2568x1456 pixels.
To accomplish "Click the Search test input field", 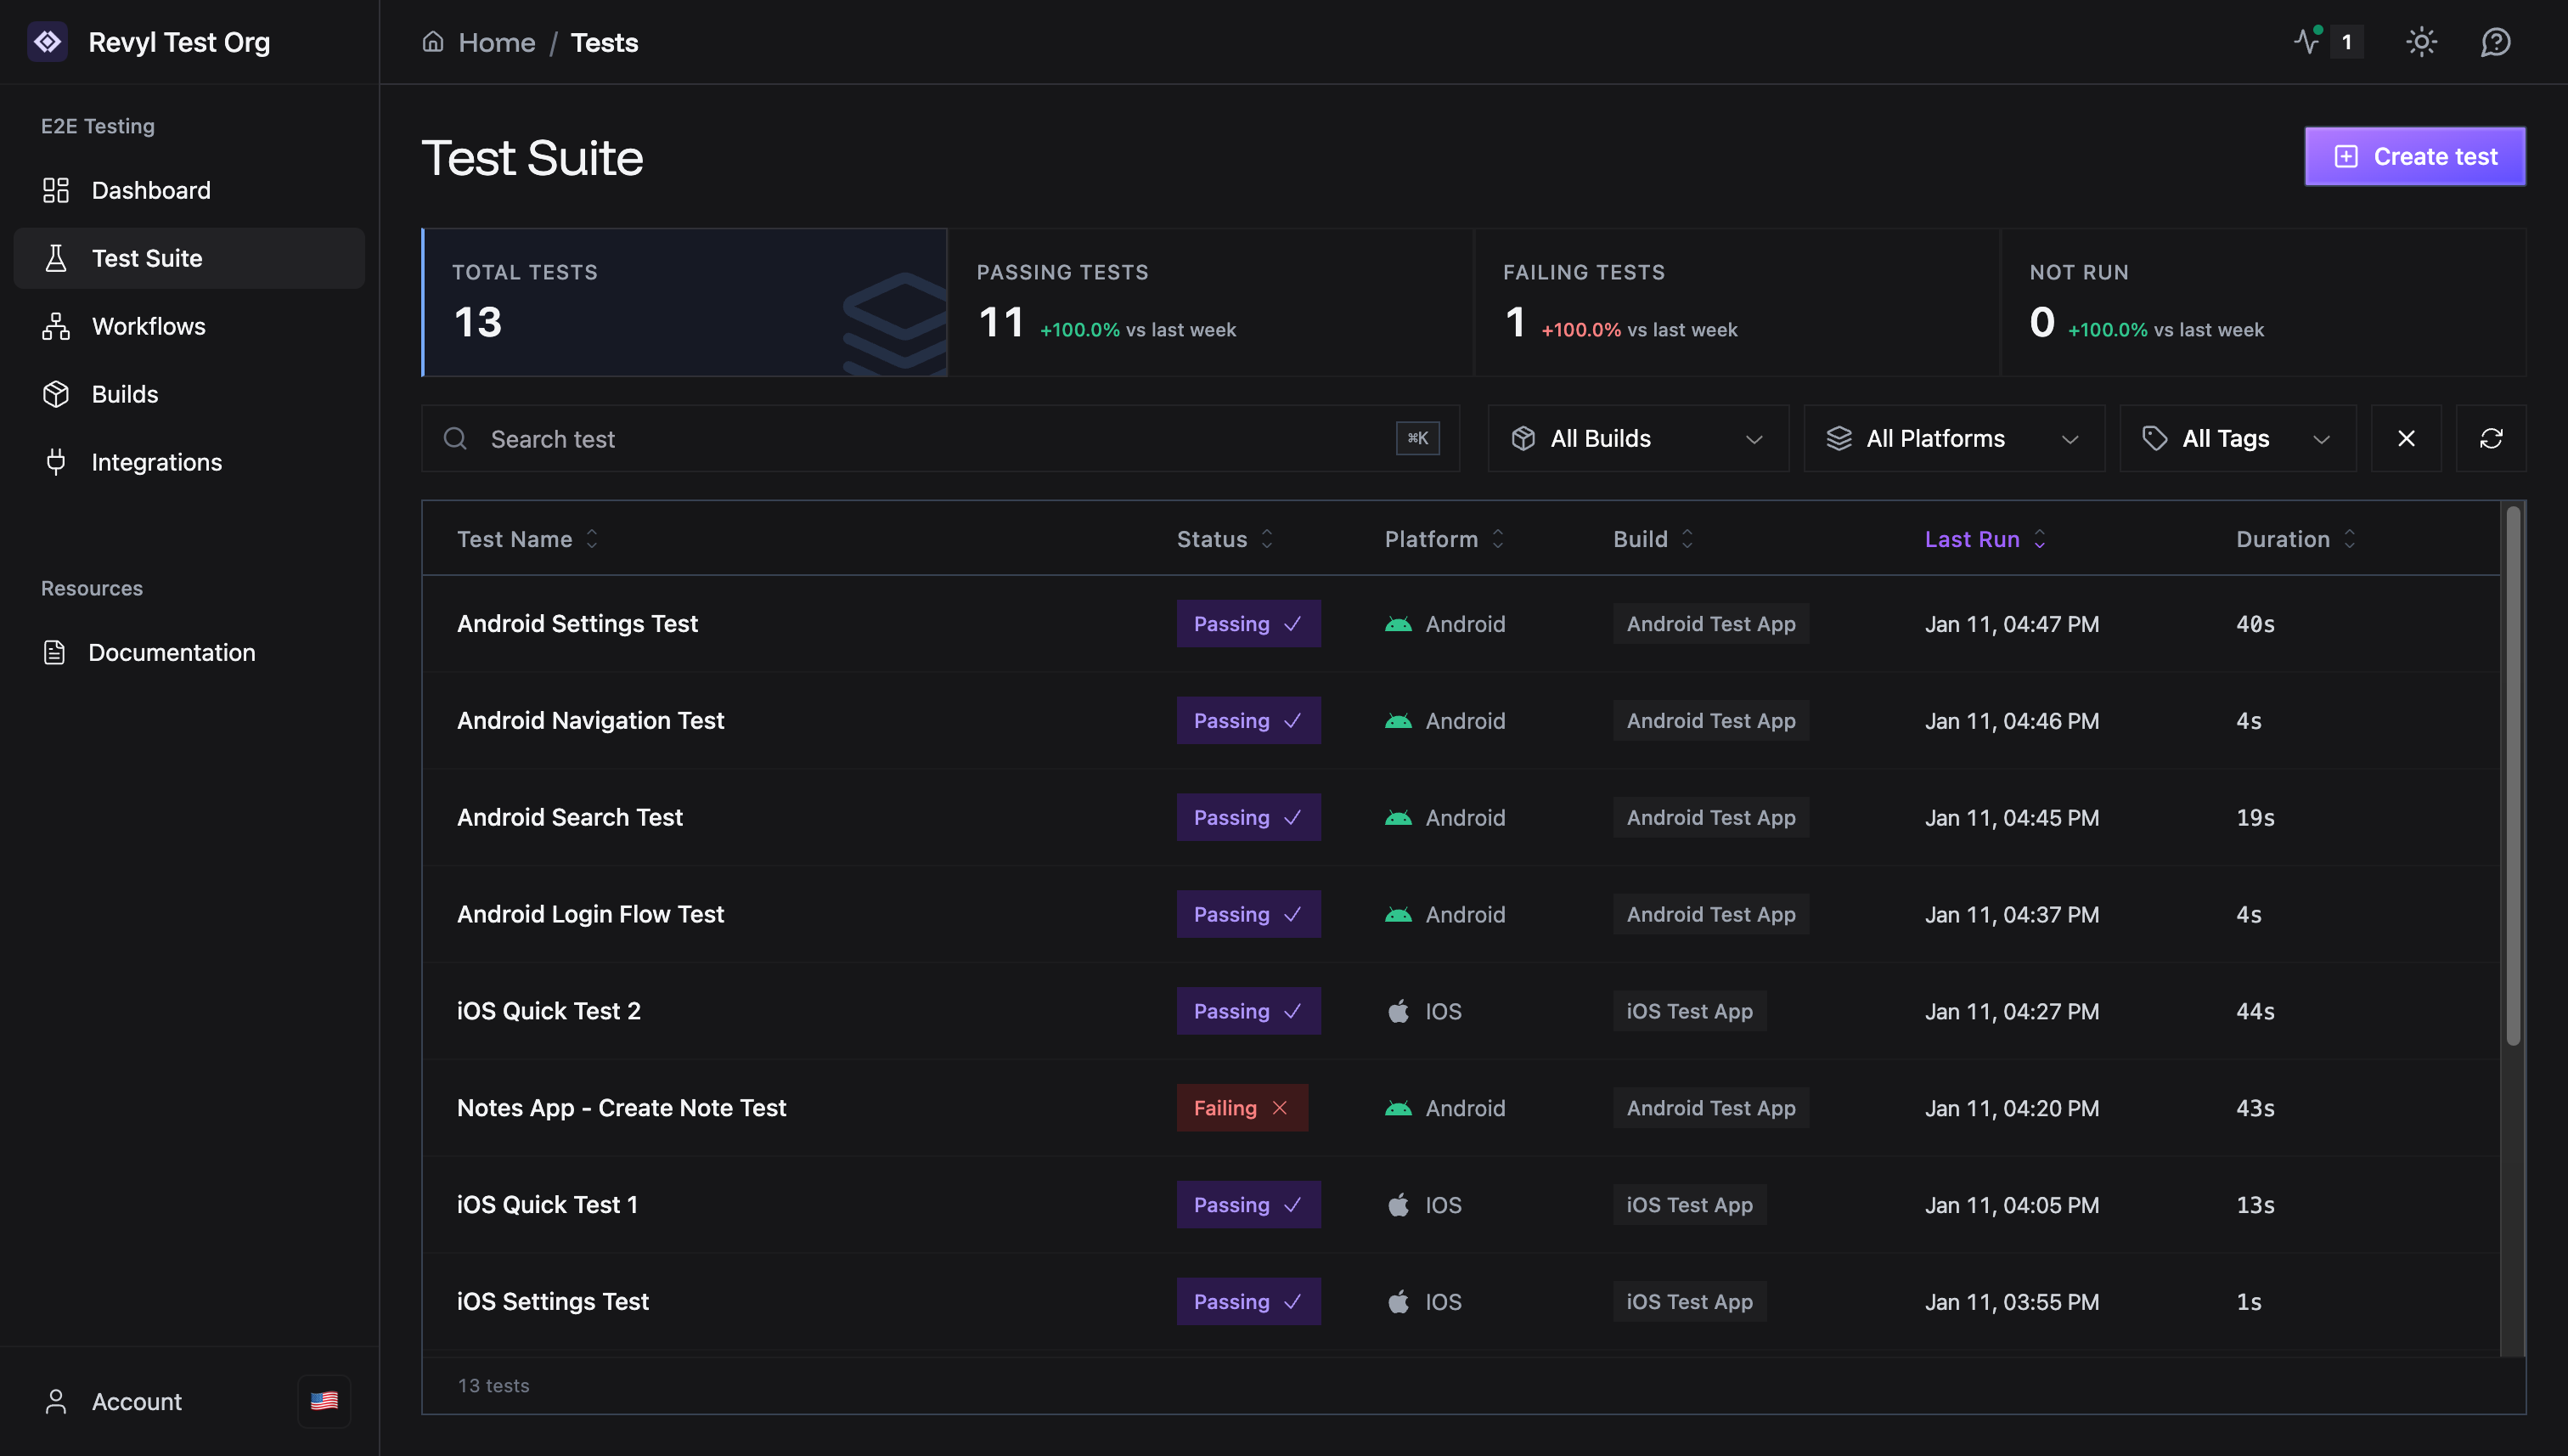I will (x=899, y=438).
